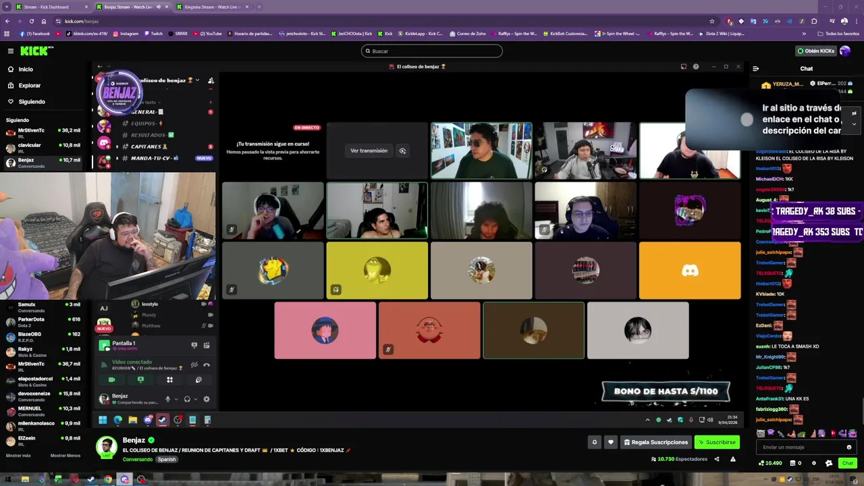864x486 pixels.
Task: Open a new browser tab
Action: tap(259, 7)
